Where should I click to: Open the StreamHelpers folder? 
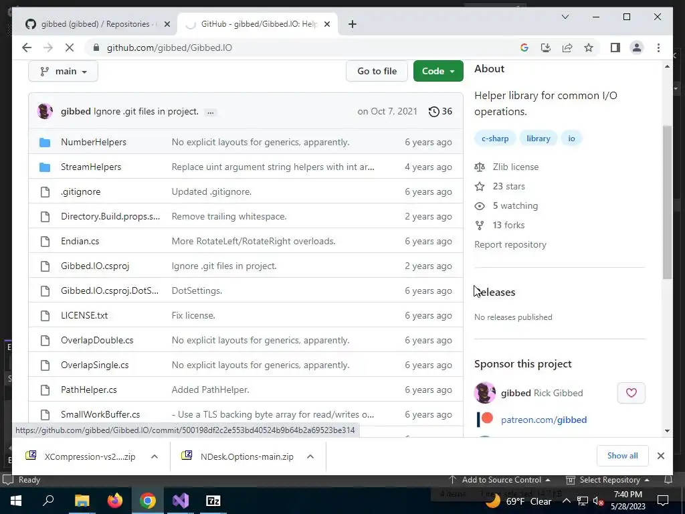pyautogui.click(x=91, y=167)
